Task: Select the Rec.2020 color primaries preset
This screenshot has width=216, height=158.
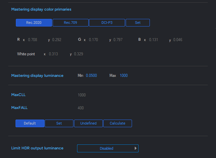Action: tap(34, 23)
